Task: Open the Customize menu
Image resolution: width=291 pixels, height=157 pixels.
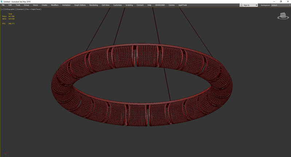Action: click(x=117, y=5)
